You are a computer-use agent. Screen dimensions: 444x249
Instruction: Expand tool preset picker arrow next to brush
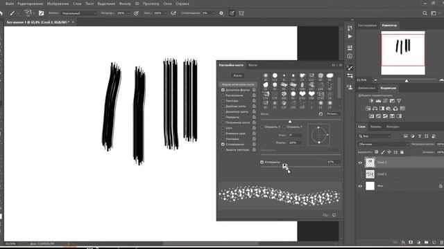(19, 13)
